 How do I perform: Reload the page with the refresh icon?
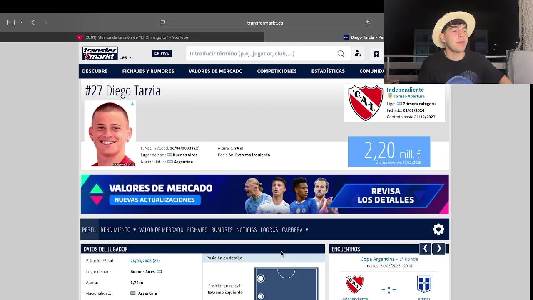(367, 23)
